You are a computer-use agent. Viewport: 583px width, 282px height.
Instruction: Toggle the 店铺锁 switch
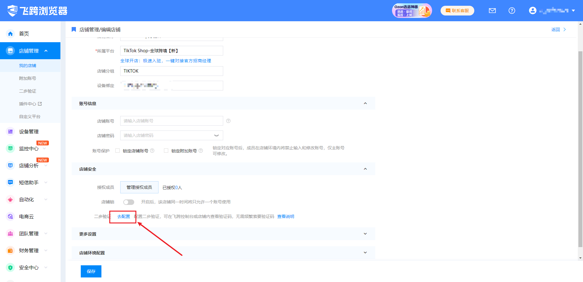coord(129,202)
